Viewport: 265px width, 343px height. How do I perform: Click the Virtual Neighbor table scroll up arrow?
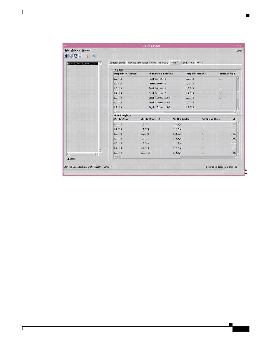[x=238, y=123]
